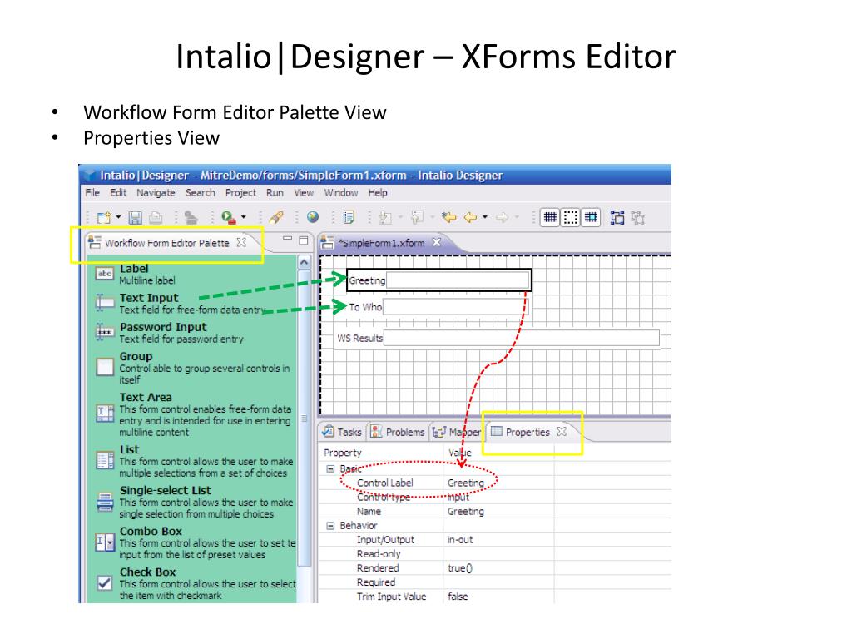This screenshot has width=852, height=639.
Task: Click the last edit location icon
Action: (x=448, y=218)
